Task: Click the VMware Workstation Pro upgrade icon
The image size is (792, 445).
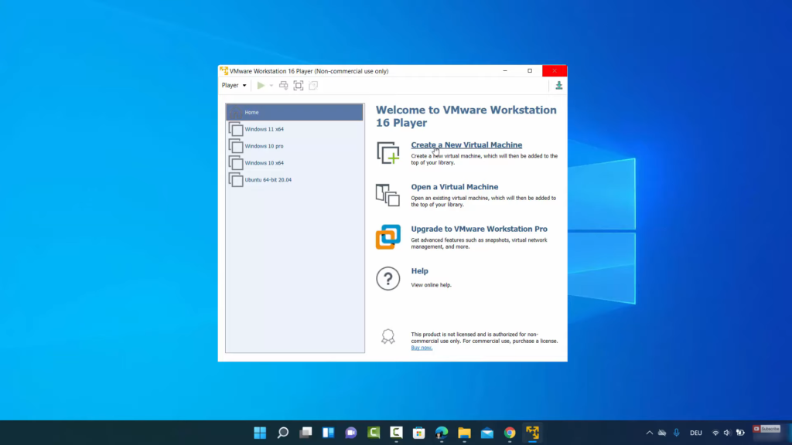Action: 388,236
